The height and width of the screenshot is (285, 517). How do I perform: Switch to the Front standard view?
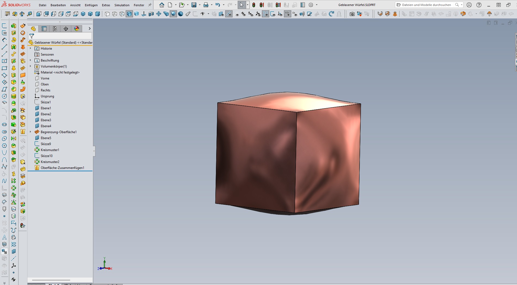(x=39, y=14)
